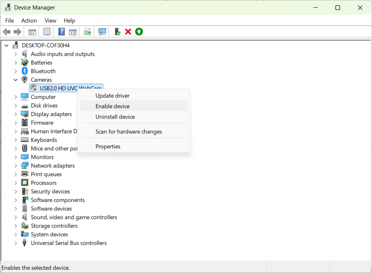Click the Batteries category icon
The image size is (372, 273).
pos(24,63)
